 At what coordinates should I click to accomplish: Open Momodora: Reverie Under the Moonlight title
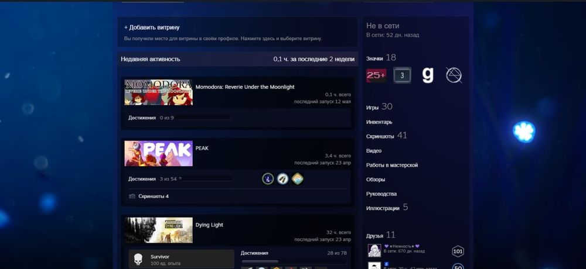coord(245,87)
